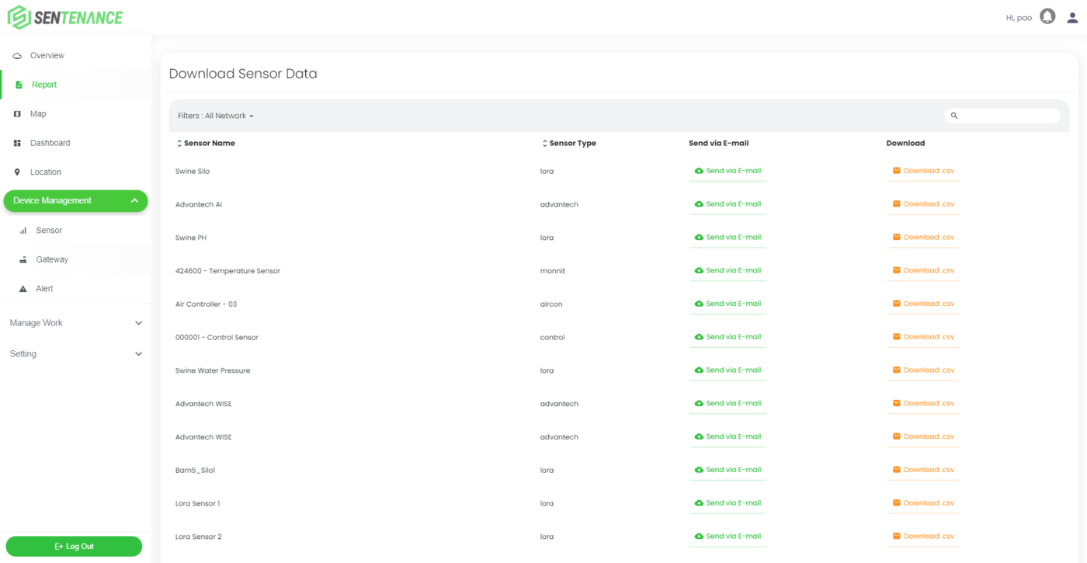Click the Report document icon
The height and width of the screenshot is (563, 1087).
click(x=19, y=85)
